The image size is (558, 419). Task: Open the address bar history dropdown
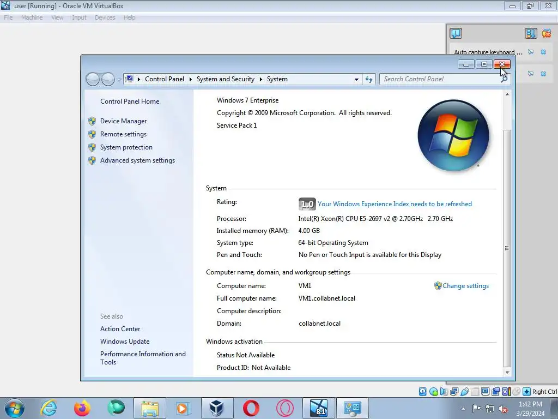point(356,79)
